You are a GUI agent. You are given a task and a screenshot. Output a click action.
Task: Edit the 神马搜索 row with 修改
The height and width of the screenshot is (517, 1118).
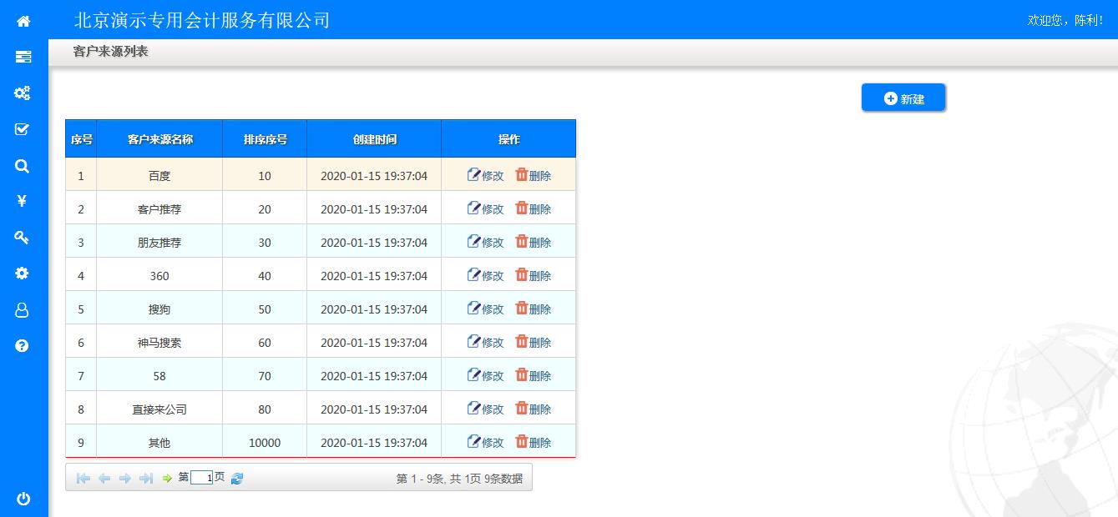pyautogui.click(x=485, y=342)
